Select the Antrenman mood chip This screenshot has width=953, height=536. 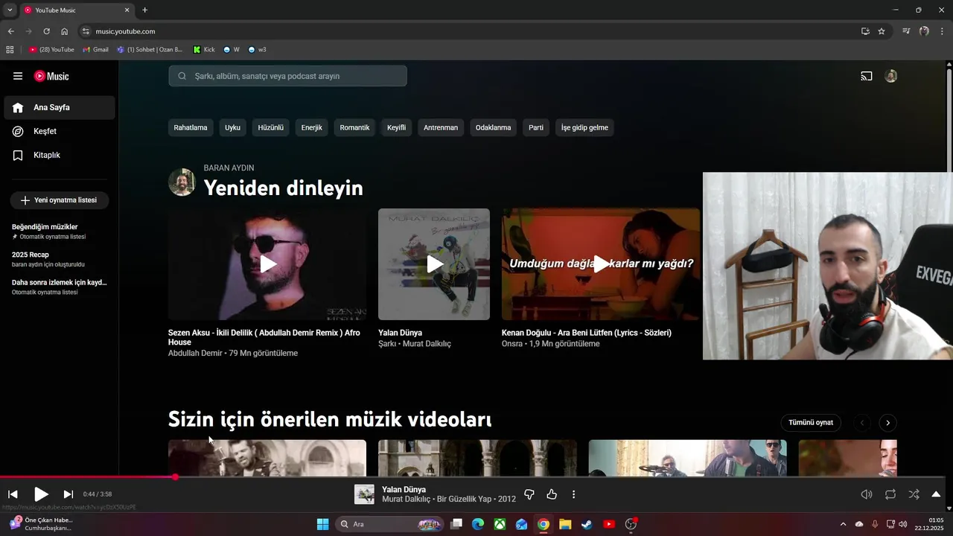click(x=441, y=127)
